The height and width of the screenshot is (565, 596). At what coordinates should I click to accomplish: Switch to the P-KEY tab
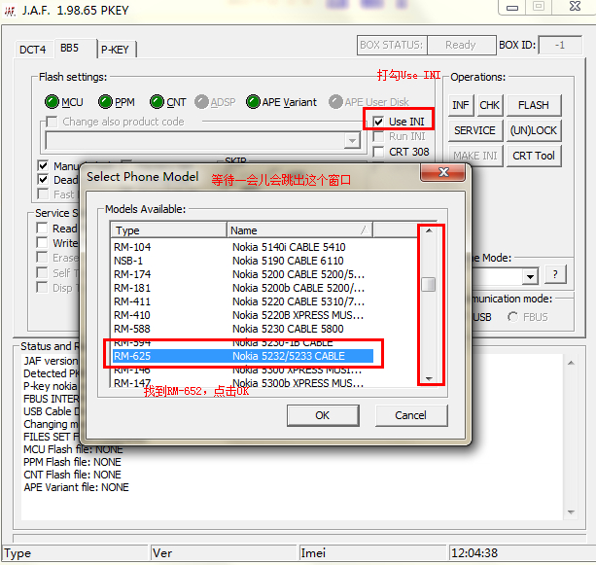[116, 50]
